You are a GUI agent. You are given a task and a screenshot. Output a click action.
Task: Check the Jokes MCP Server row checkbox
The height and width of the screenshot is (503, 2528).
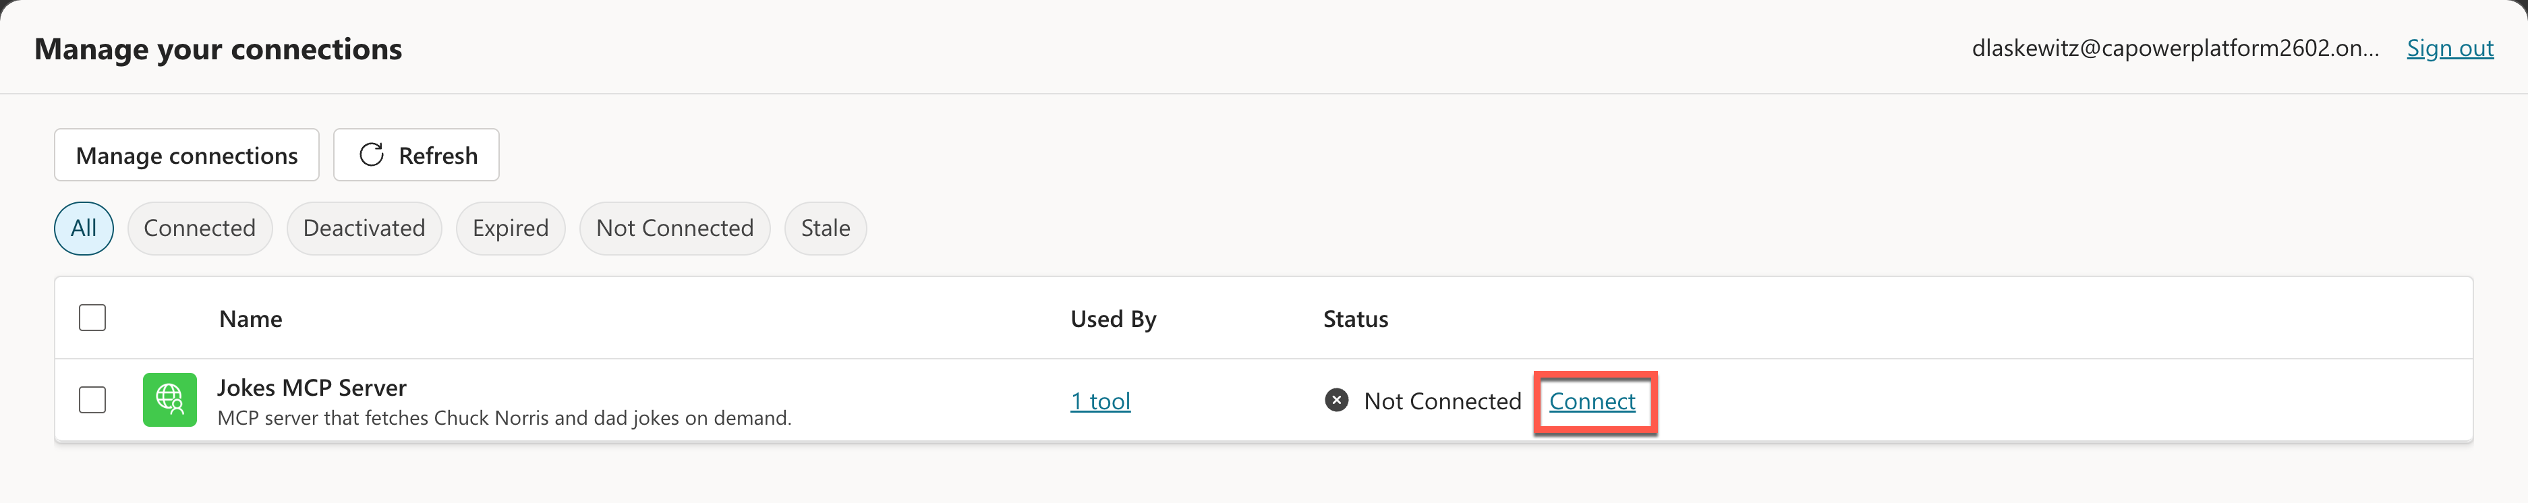pos(92,400)
